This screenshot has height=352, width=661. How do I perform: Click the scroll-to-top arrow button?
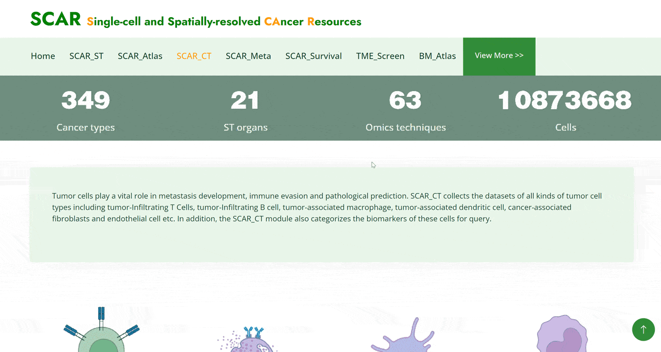643,329
